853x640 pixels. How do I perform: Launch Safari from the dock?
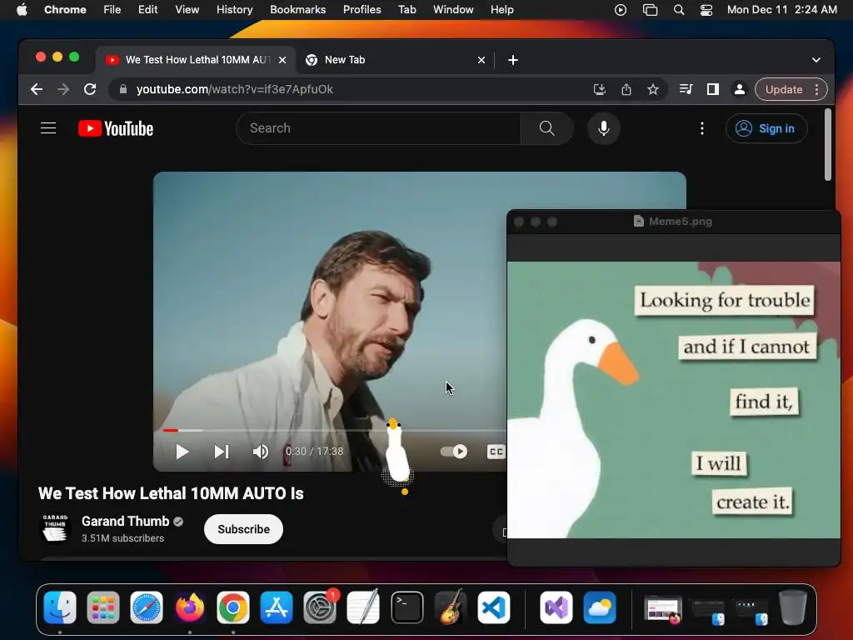point(147,607)
